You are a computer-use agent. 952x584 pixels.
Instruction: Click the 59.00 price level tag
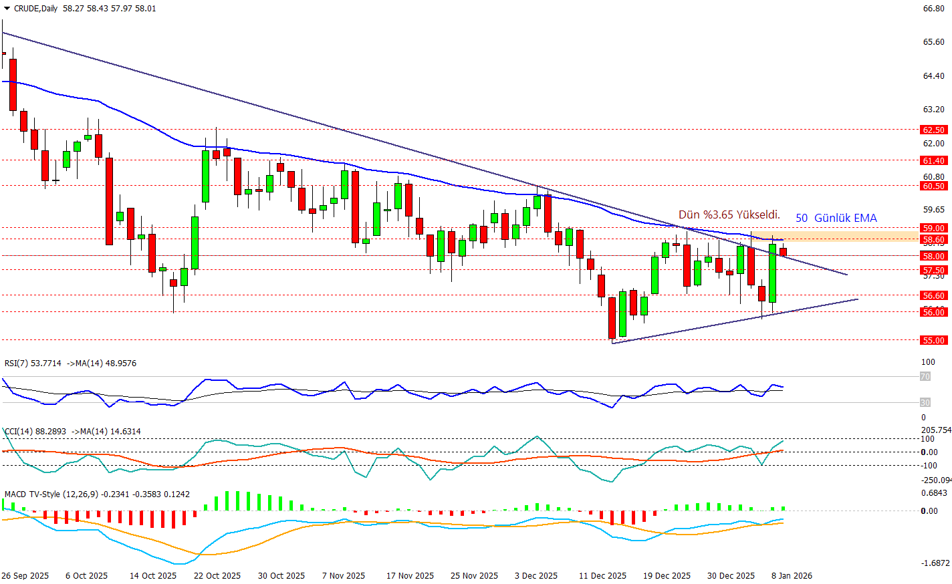point(933,229)
